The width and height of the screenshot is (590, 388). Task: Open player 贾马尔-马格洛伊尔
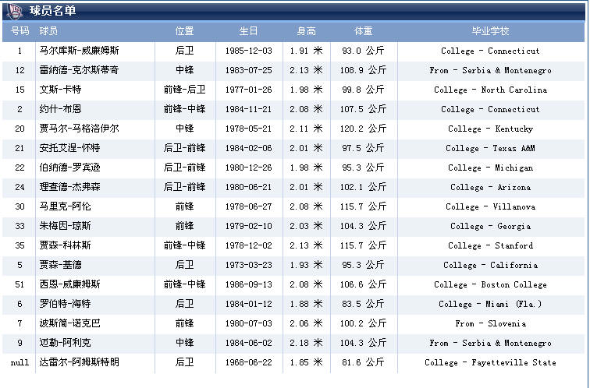[x=79, y=129]
